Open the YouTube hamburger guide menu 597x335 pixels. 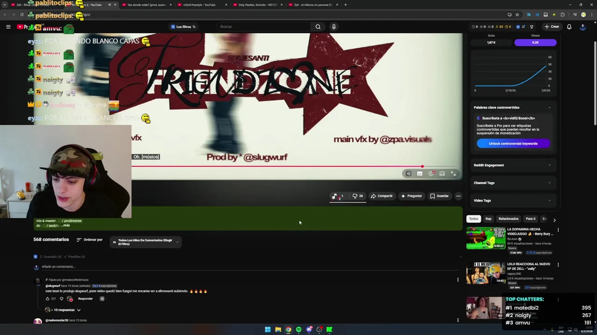8,27
